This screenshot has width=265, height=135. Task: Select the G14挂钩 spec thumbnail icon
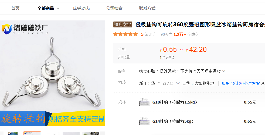coord(144,121)
